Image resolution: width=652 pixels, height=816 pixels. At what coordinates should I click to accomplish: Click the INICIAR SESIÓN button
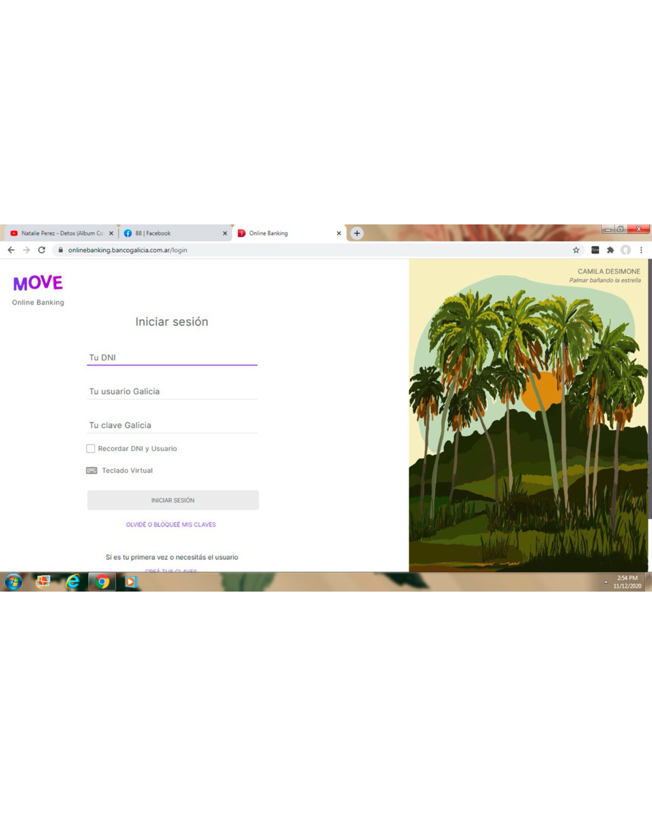click(173, 500)
